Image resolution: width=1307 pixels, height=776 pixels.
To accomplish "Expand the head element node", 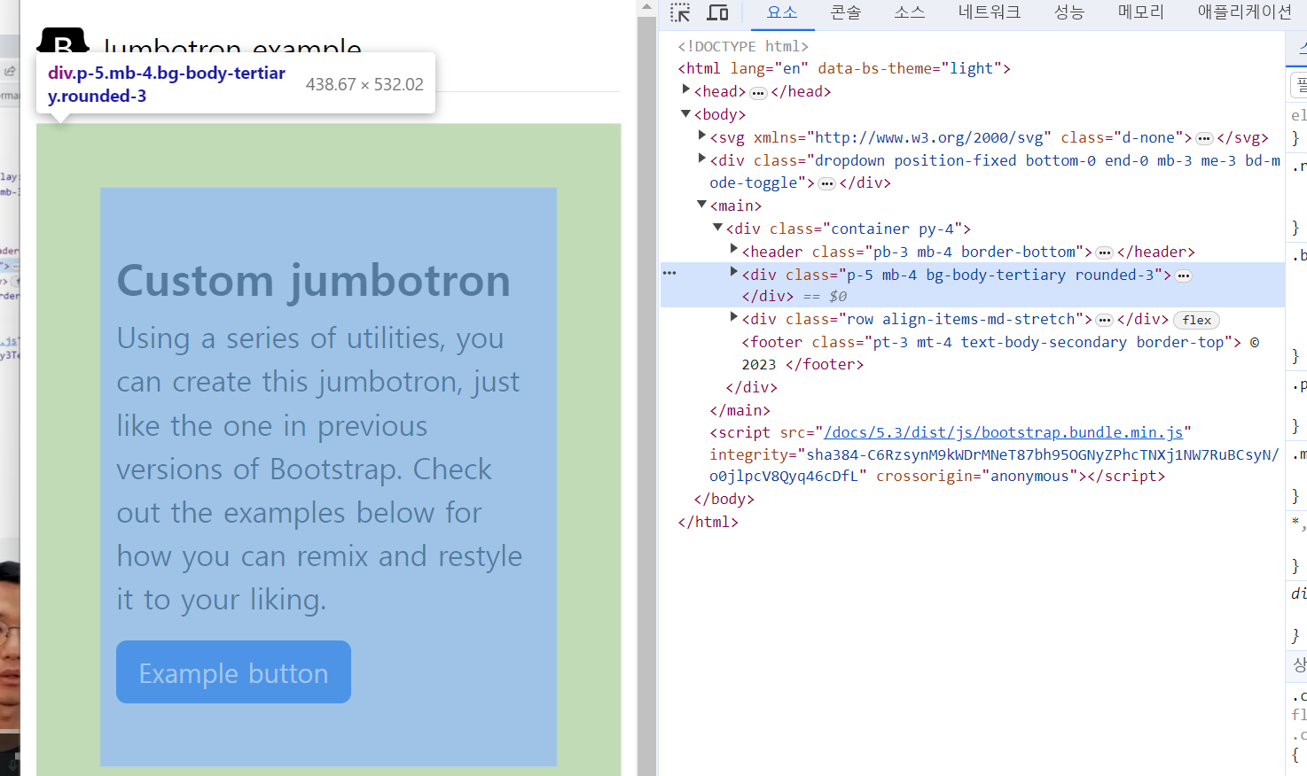I will pos(685,89).
